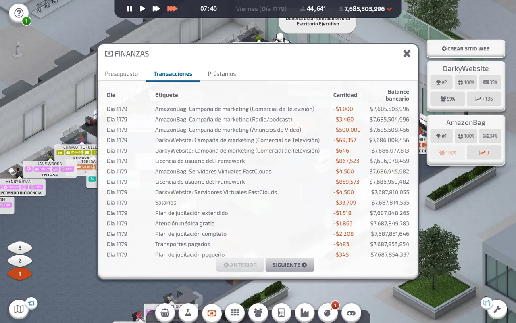Click the Crear Sitio Web button
The image size is (516, 323).
click(466, 48)
